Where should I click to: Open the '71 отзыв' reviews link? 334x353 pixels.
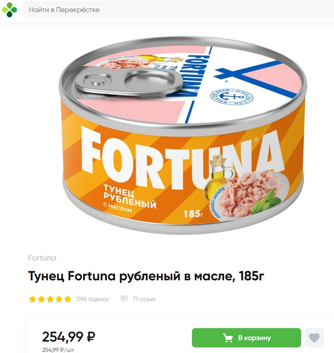tap(144, 299)
